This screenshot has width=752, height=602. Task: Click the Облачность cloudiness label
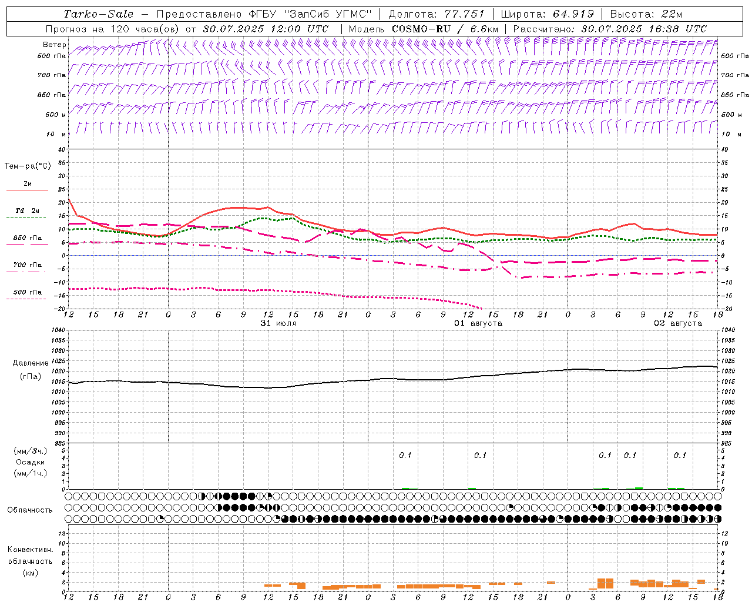tap(30, 510)
